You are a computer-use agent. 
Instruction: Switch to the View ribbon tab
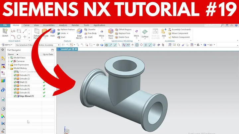tap(36, 25)
